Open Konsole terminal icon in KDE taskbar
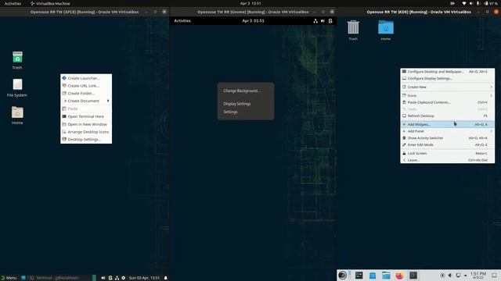The image size is (501, 281). pos(413,276)
